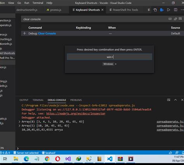184x165 pixels.
Task: Open the View menu
Action: point(11,3)
